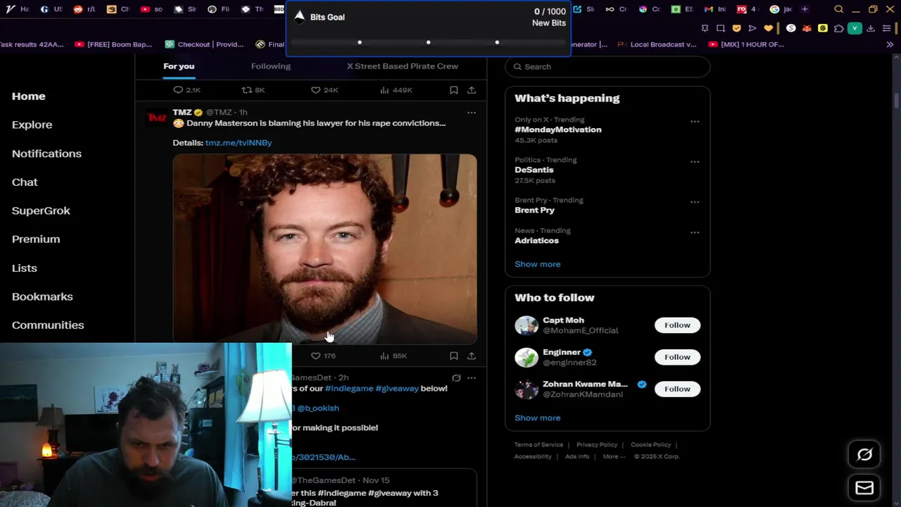This screenshot has height=507, width=901.
Task: Click the X search input field
Action: coord(607,67)
